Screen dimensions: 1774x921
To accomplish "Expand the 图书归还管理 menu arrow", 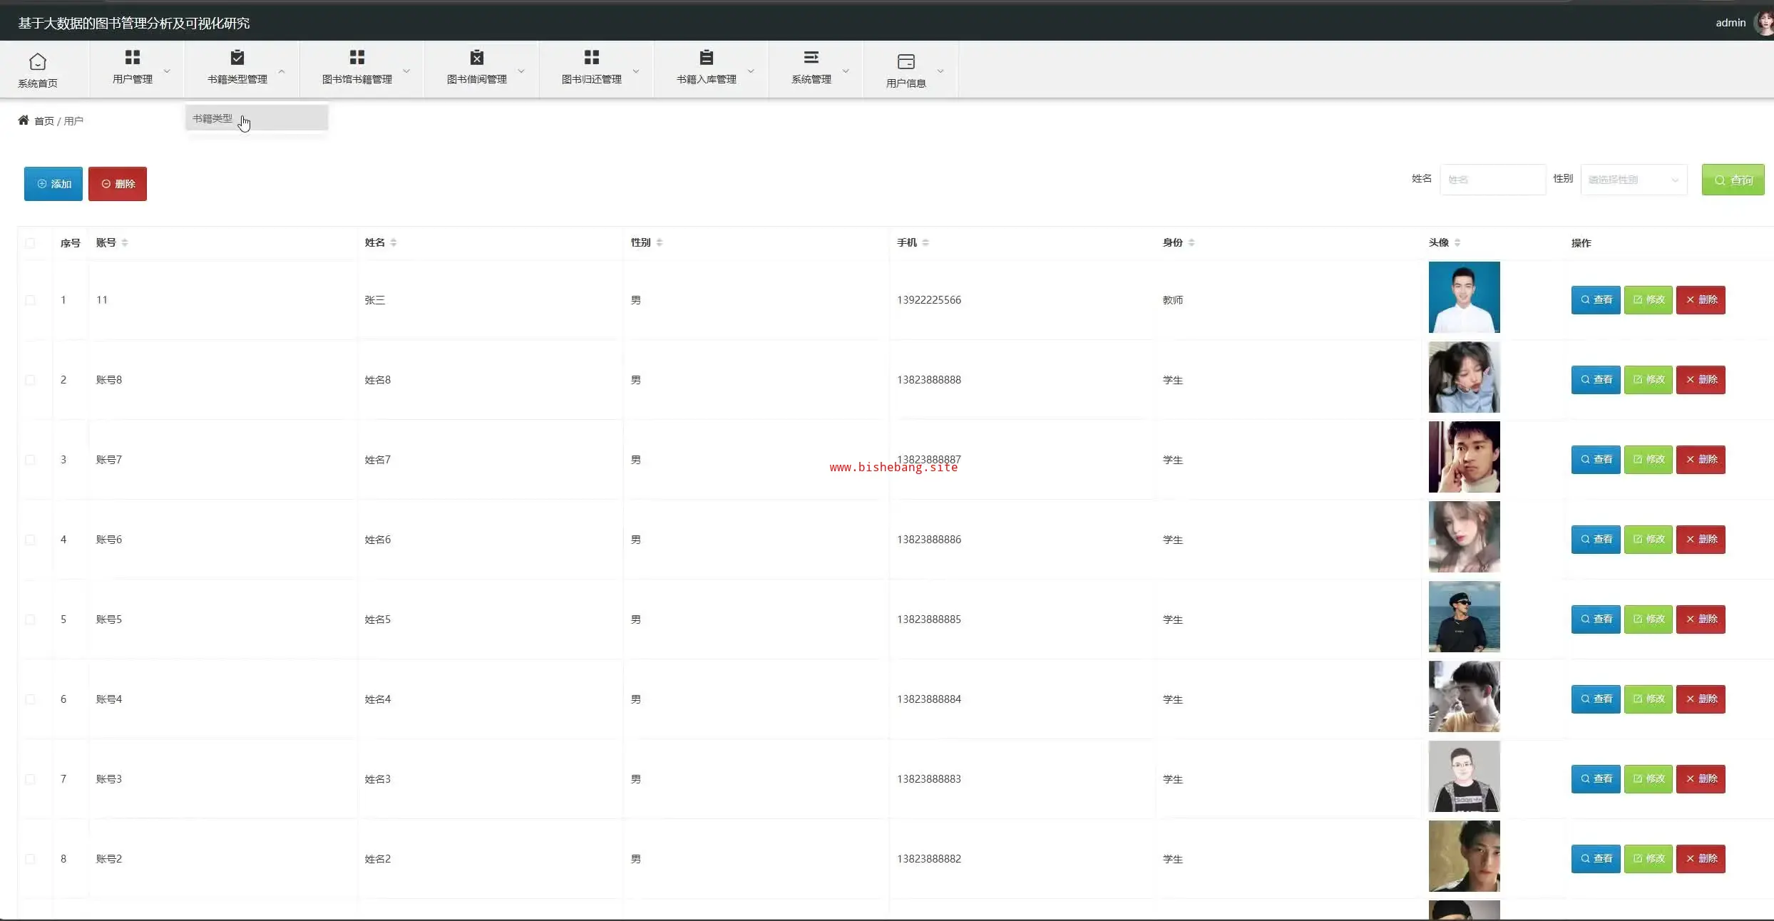I will pyautogui.click(x=636, y=71).
